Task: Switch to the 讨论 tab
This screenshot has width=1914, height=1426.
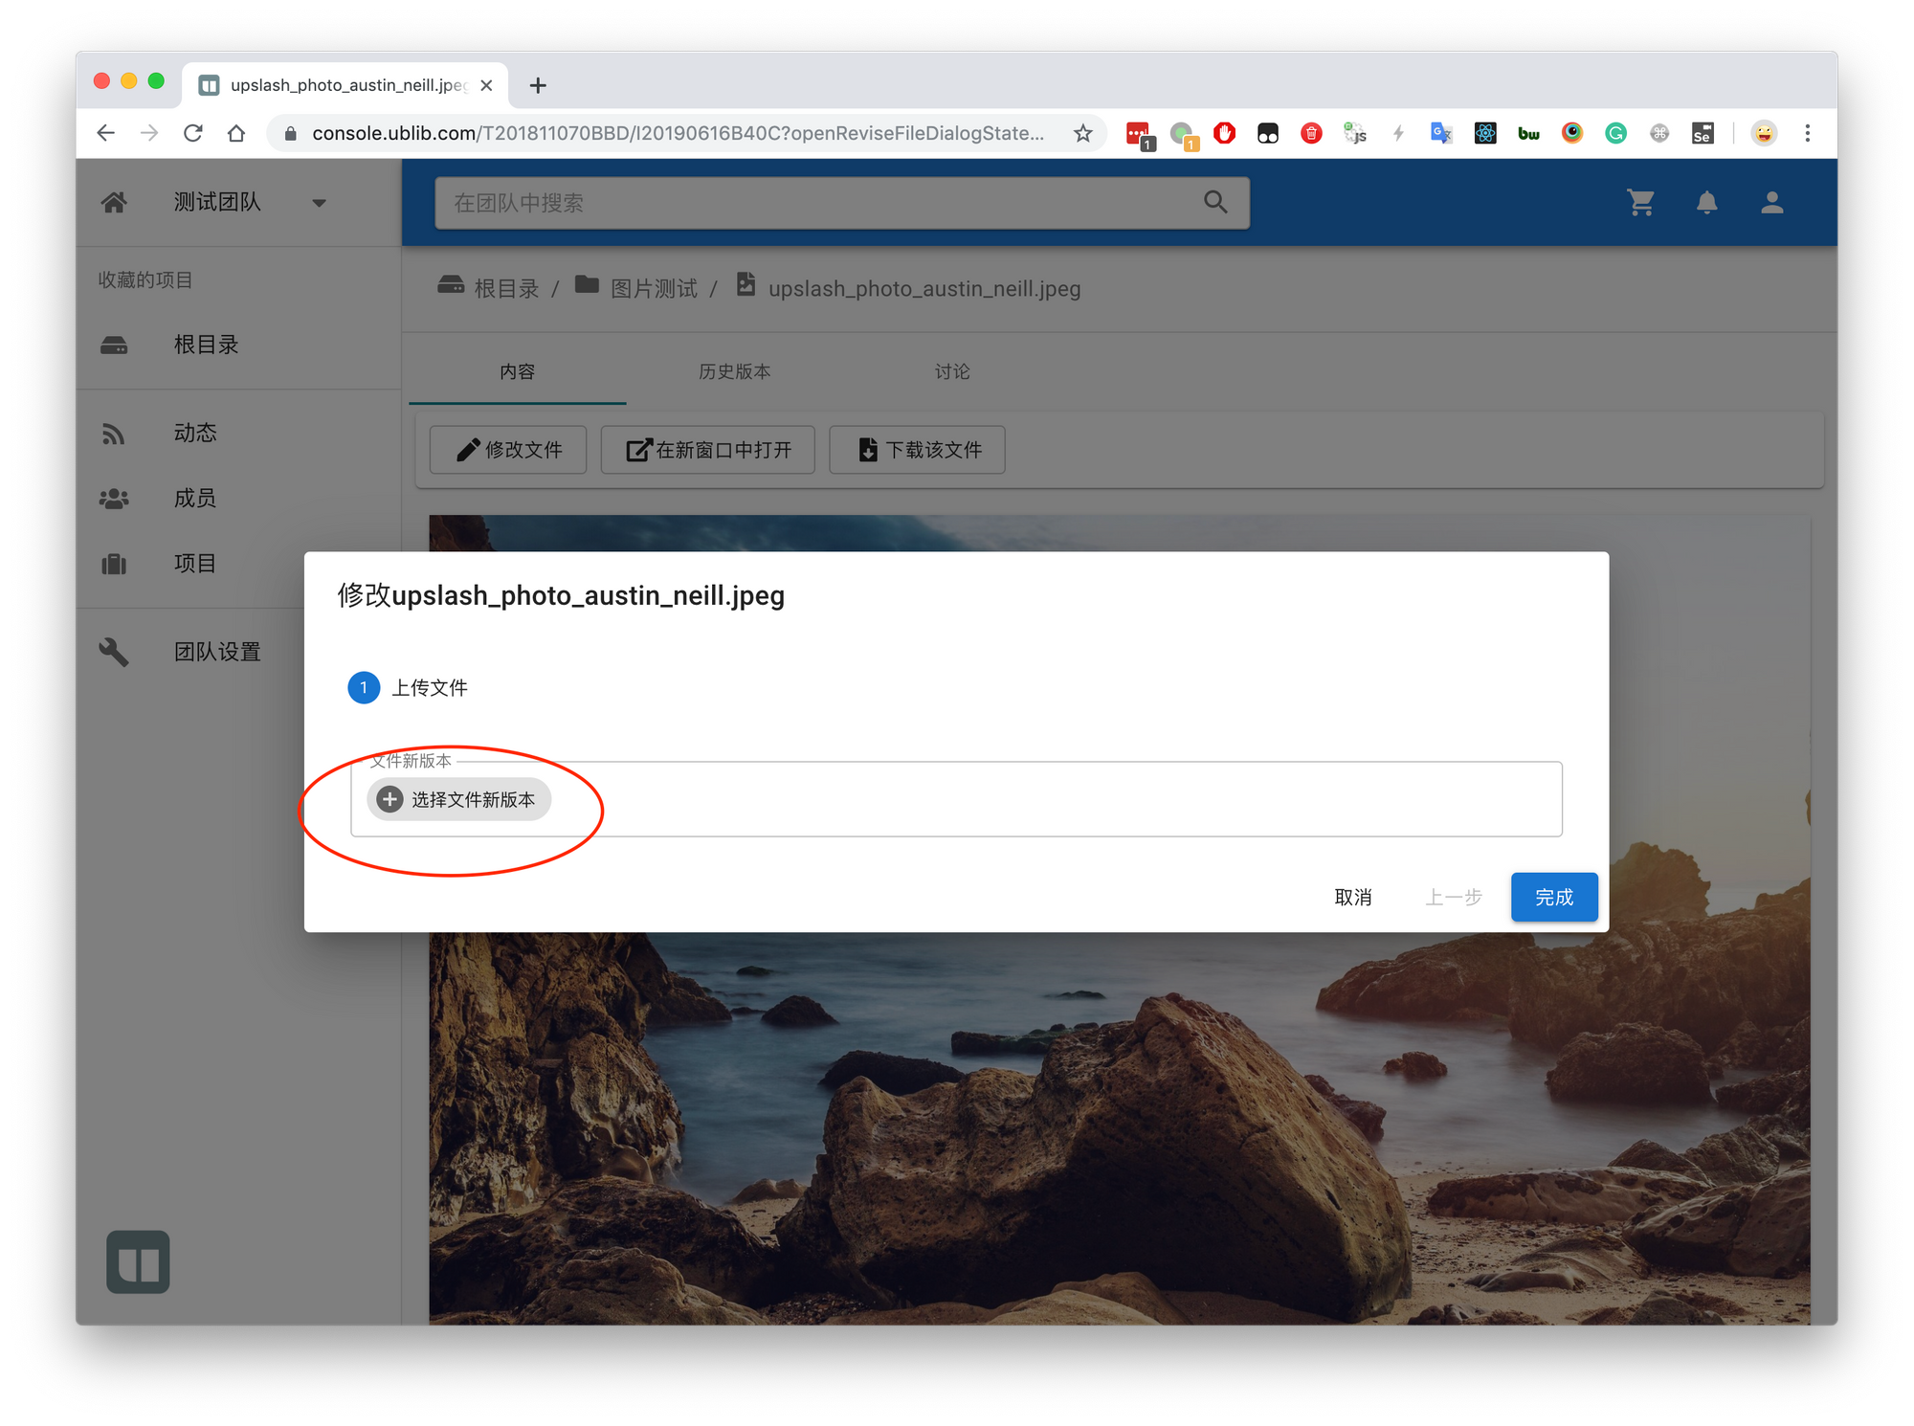Action: 951,371
